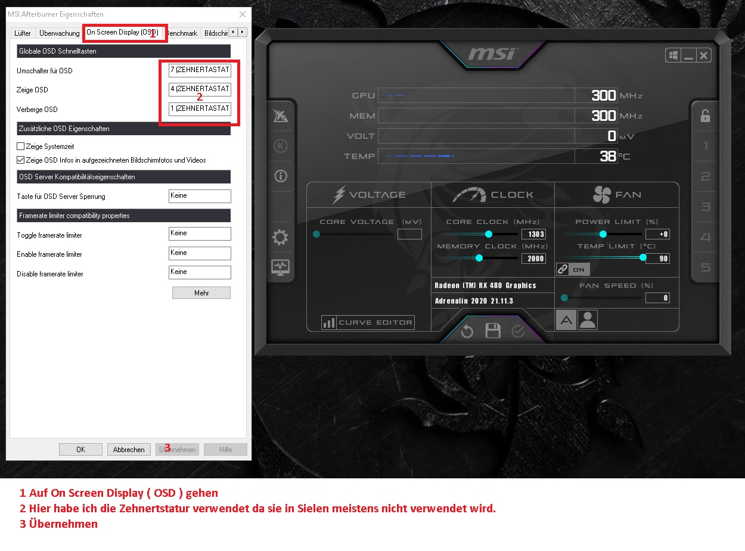Click Adrenalin 2020 21.11.3 driver text
This screenshot has width=745, height=551.
coord(474,301)
